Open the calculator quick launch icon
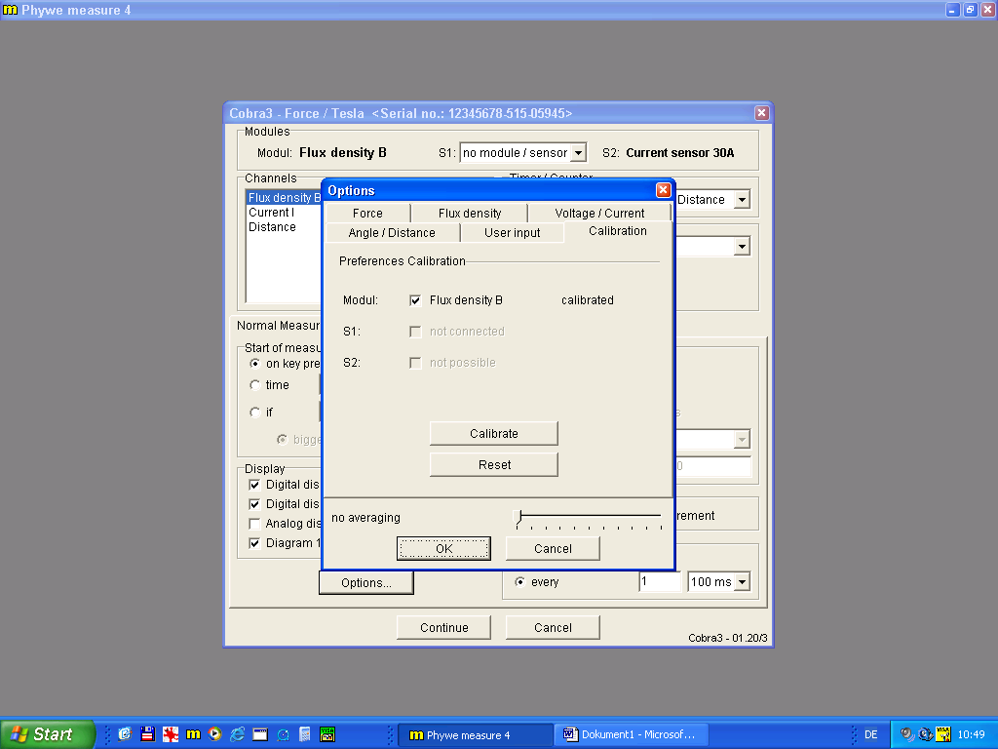Screen dimensions: 998x749 [x=305, y=734]
